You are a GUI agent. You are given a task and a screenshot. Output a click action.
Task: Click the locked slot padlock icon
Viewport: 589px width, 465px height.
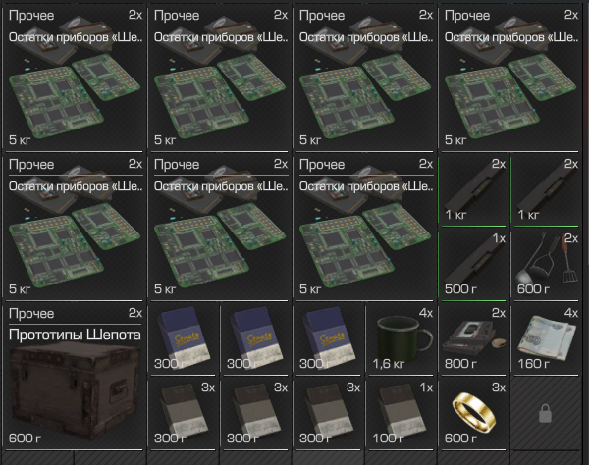coord(545,414)
